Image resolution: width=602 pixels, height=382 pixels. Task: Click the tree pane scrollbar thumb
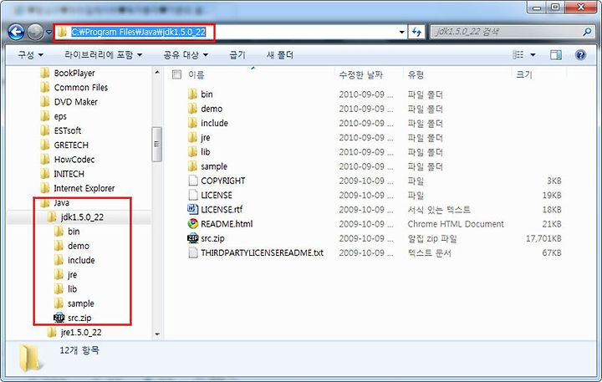pyautogui.click(x=156, y=144)
